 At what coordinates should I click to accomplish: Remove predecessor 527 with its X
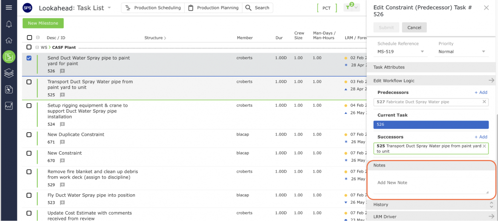484,102
